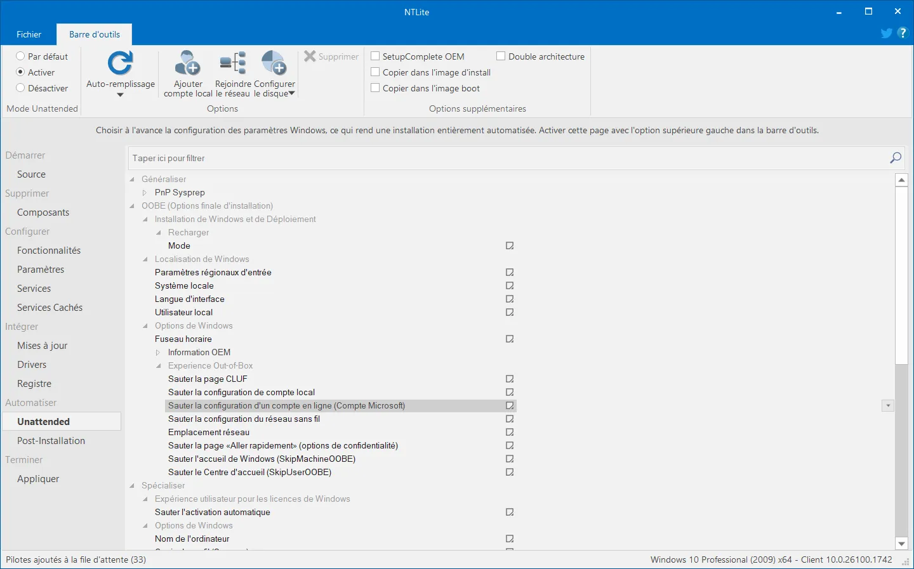Click edit icon for Langue d'interface
The image size is (914, 569).
point(510,299)
